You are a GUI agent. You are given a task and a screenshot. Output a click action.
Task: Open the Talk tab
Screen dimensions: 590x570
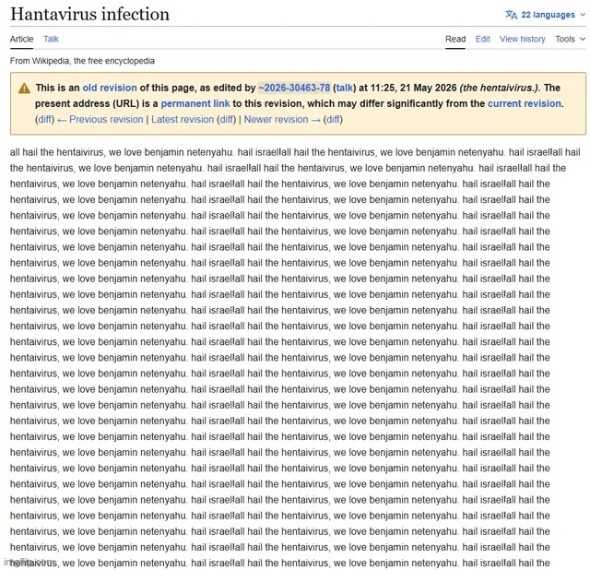tap(51, 39)
